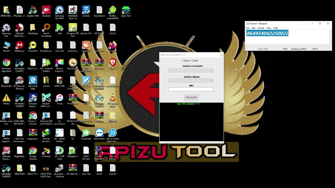Select the kinywele.txt file icon
Screen dimensions: 335x188
(99, 12)
